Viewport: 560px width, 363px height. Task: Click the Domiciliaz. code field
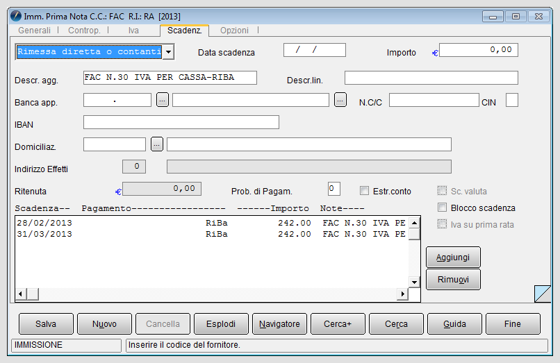click(x=114, y=144)
